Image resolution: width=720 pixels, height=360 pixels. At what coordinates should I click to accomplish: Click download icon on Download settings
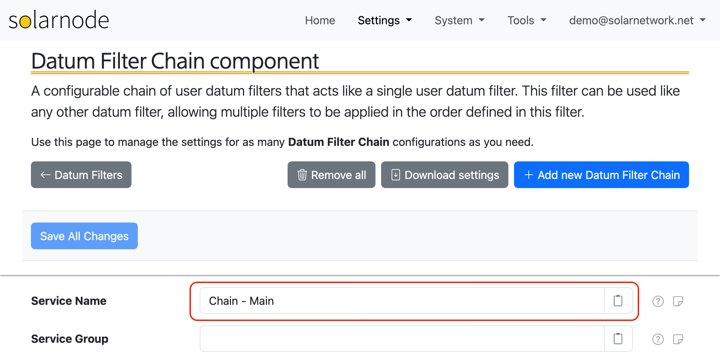click(396, 175)
